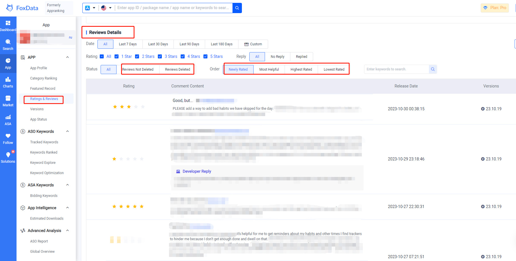Toggle the All ratings checkbox

click(x=102, y=56)
